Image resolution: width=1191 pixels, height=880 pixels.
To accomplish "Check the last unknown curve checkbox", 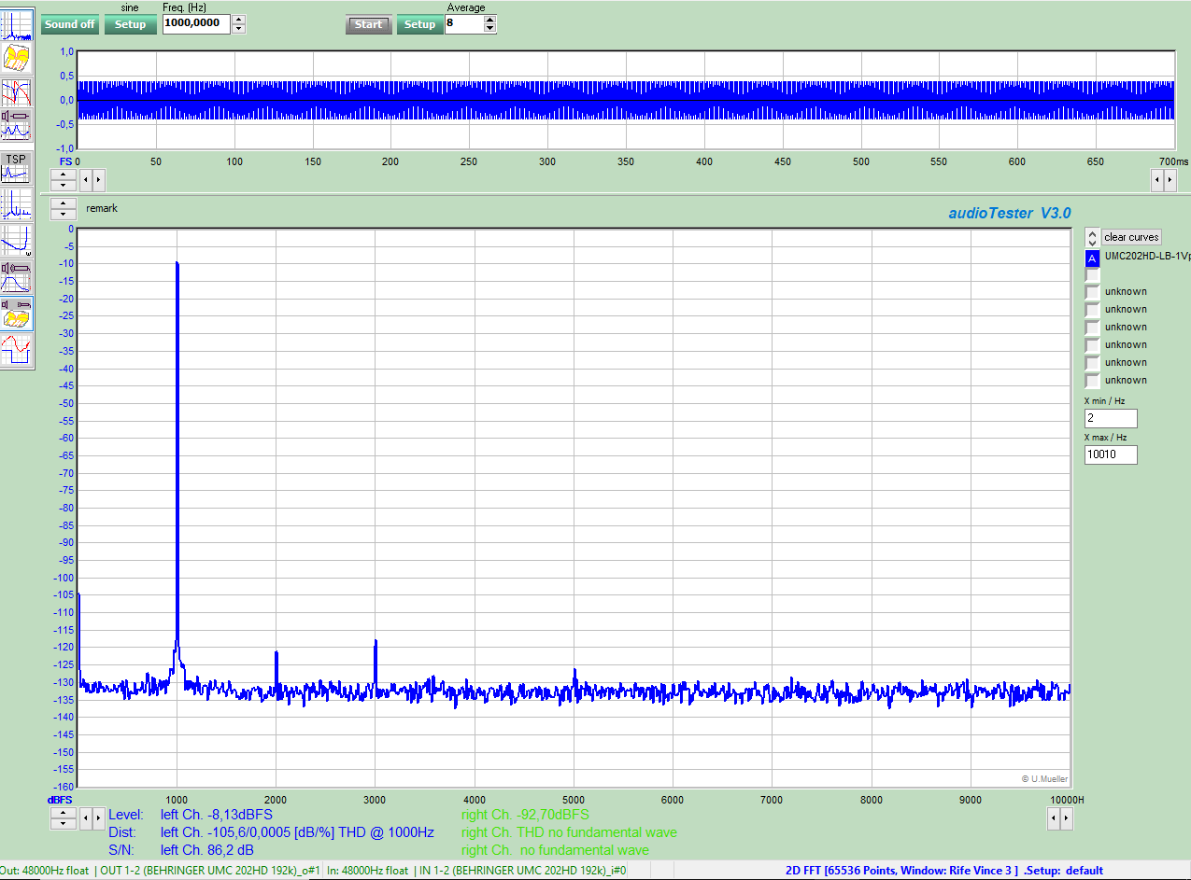I will click(x=1091, y=380).
